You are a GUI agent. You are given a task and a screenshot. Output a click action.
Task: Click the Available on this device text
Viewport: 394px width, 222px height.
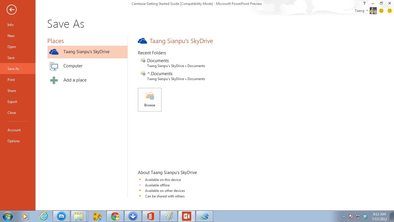tap(163, 180)
